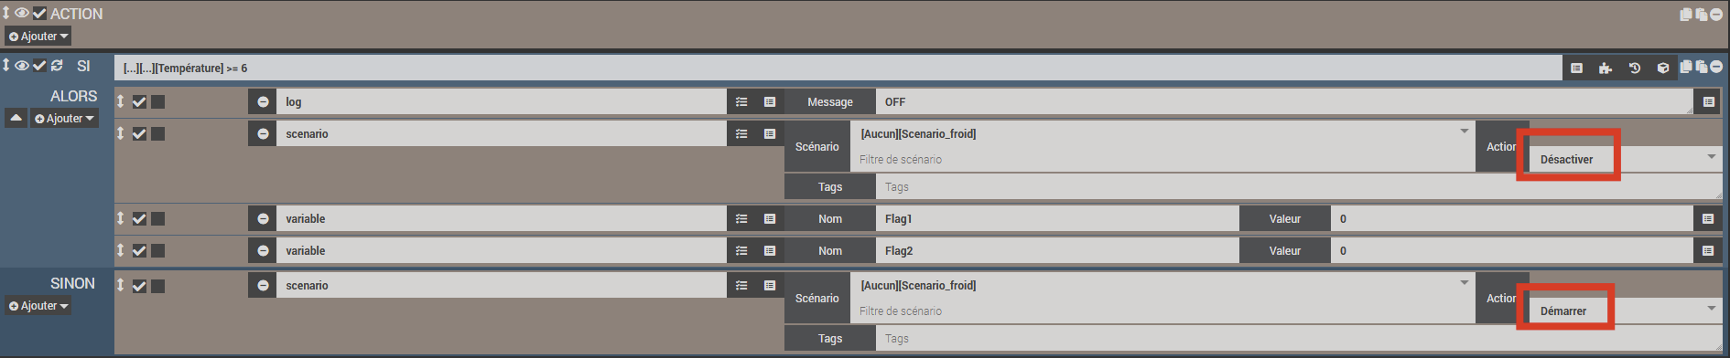This screenshot has height=358, width=1730.
Task: Click the copy icon of the SI block
Action: tap(1686, 67)
